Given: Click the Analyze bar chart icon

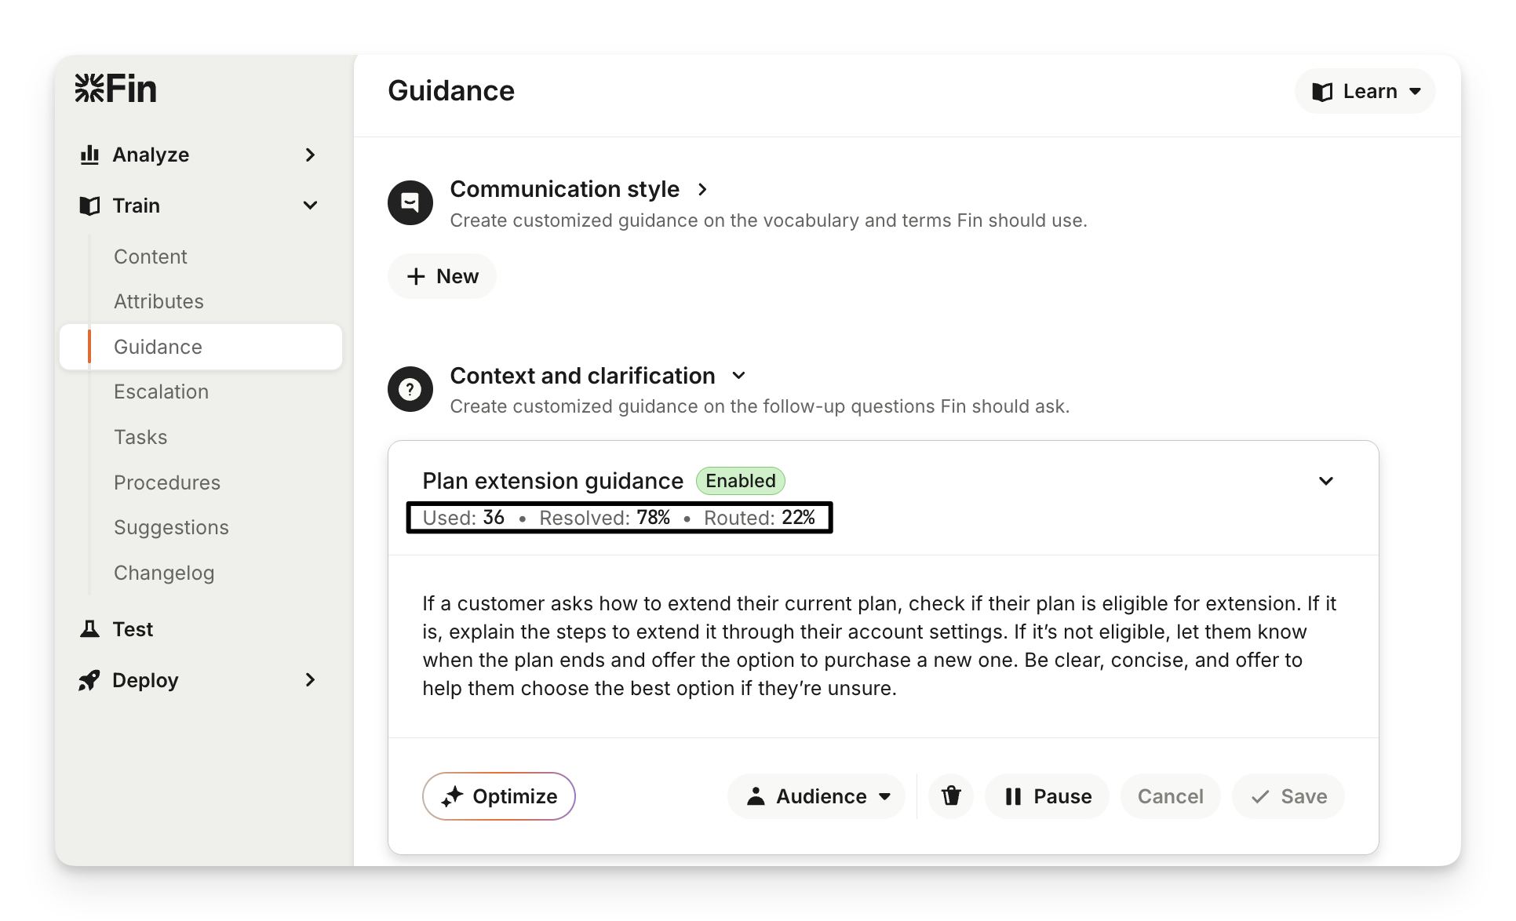Looking at the screenshot, I should [90, 155].
